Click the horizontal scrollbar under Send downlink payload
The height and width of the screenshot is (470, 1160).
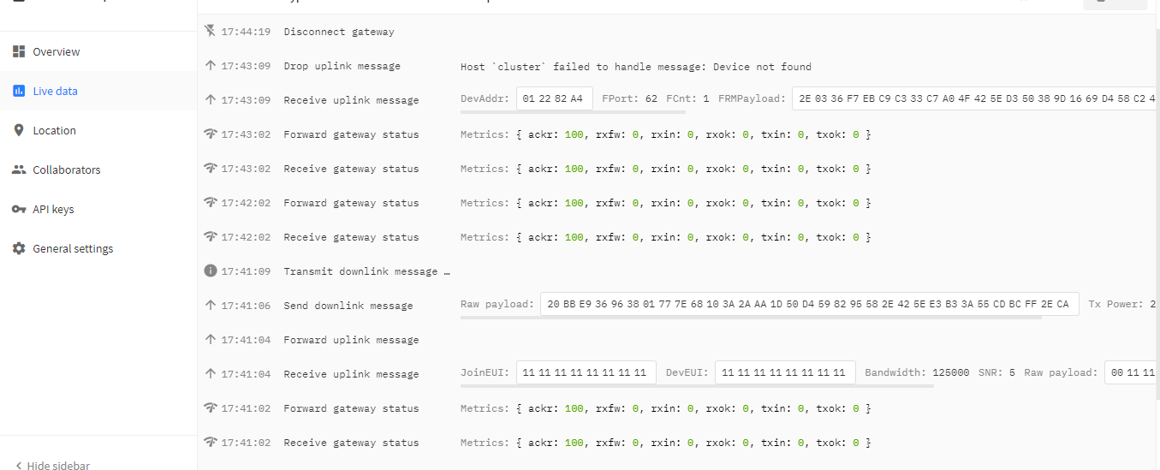pyautogui.click(x=751, y=318)
